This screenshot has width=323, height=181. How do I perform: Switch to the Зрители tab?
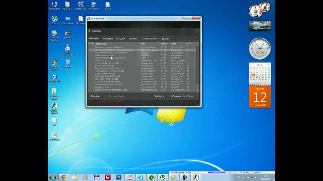133,38
